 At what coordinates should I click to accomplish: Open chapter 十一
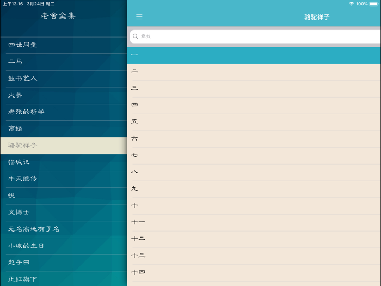click(x=254, y=223)
